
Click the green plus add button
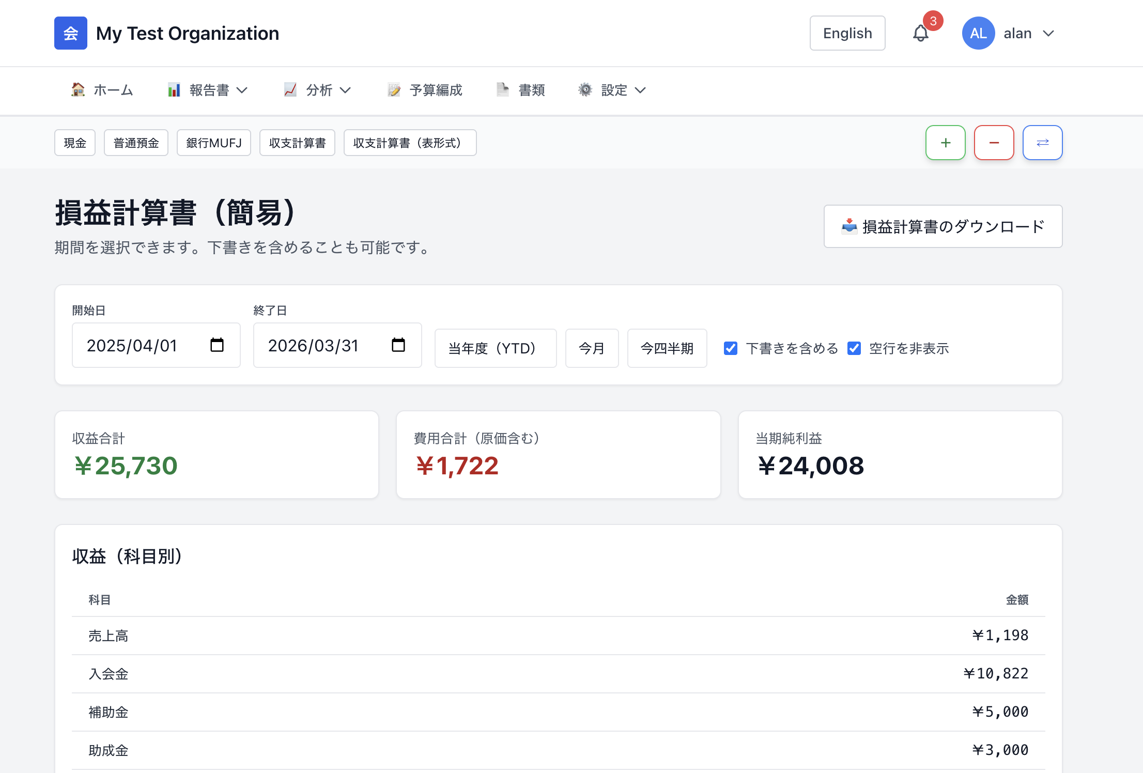point(945,143)
